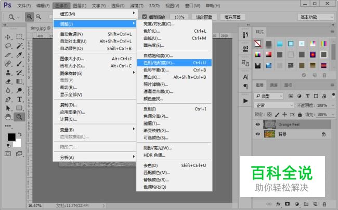
Task: Apply the no-style red slash swatch
Action: point(258,44)
